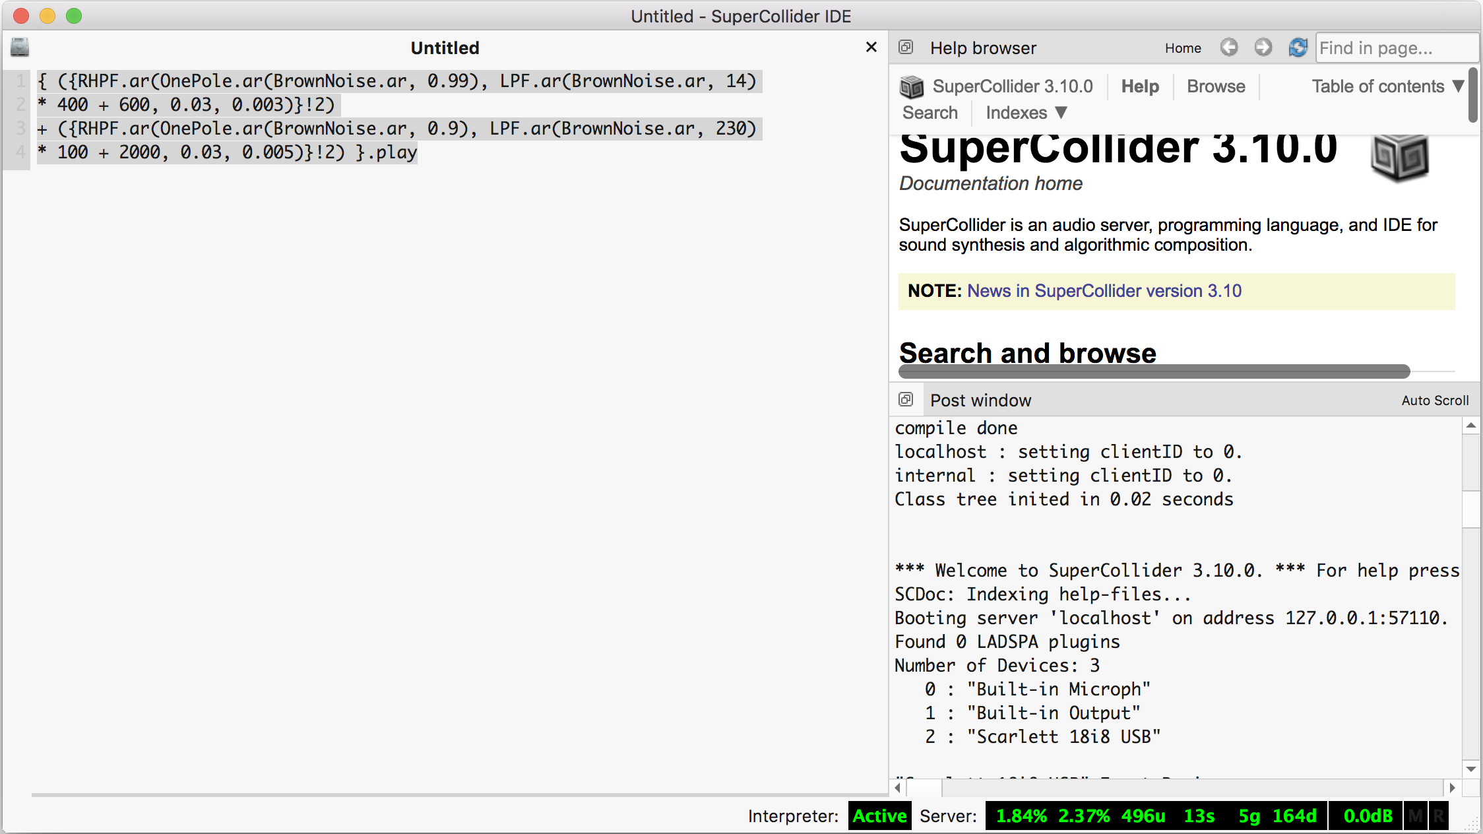Viewport: 1483px width, 834px height.
Task: Toggle the server mute M indicator
Action: pyautogui.click(x=1416, y=816)
